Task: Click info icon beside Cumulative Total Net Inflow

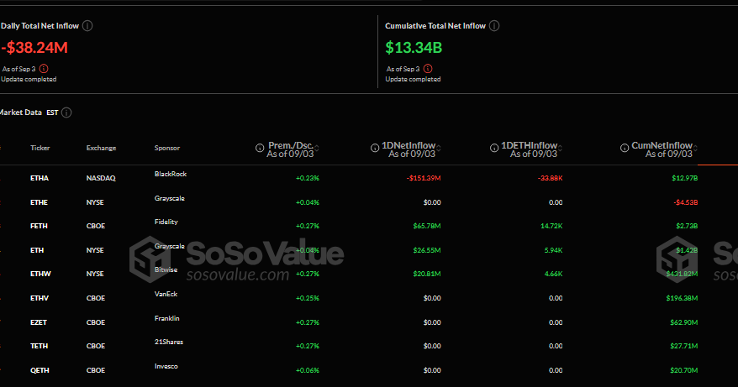Action: tap(494, 26)
